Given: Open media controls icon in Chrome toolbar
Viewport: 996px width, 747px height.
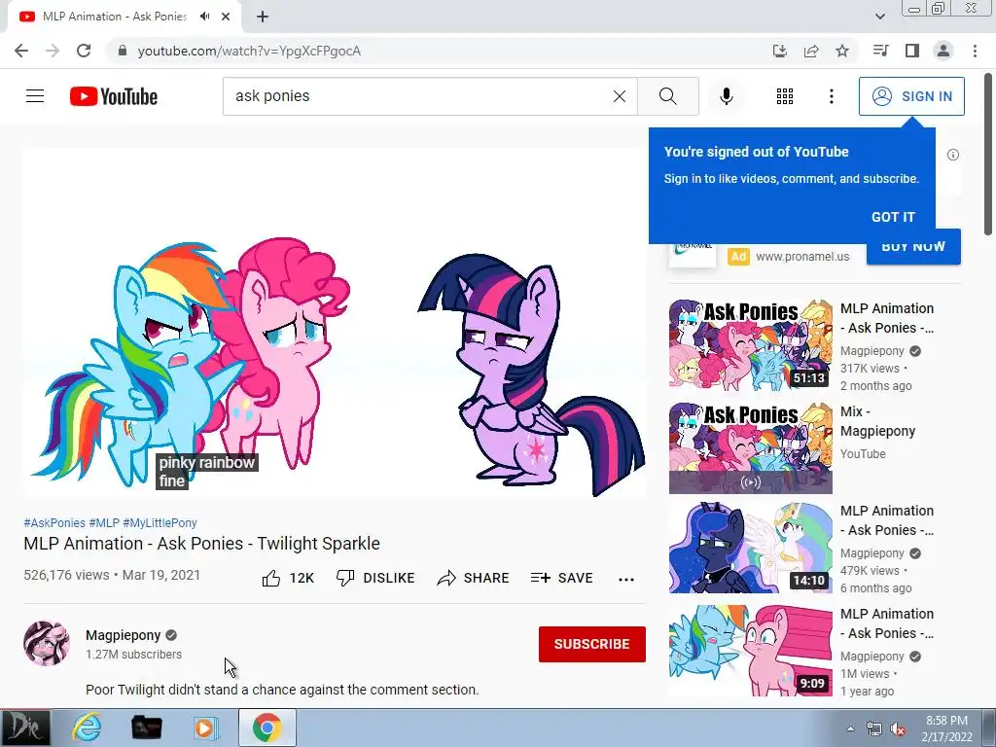Looking at the screenshot, I should (881, 51).
